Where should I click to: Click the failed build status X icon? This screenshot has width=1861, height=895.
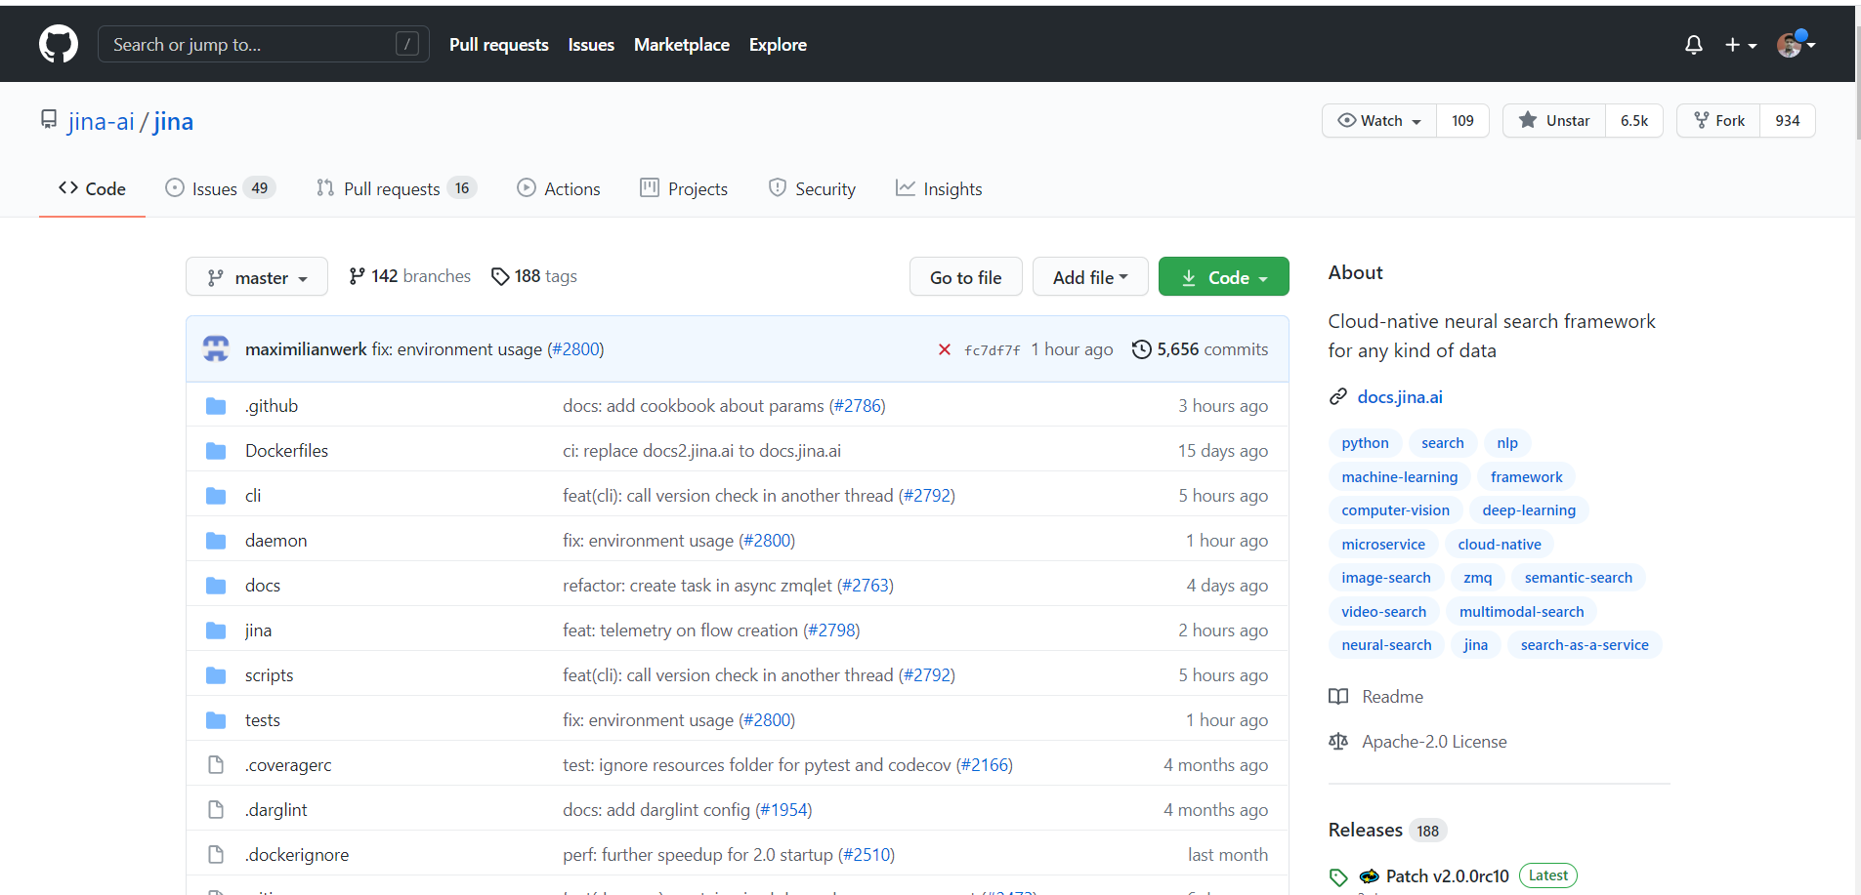945,349
